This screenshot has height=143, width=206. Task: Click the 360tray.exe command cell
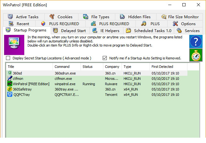pyautogui.click(x=66, y=89)
